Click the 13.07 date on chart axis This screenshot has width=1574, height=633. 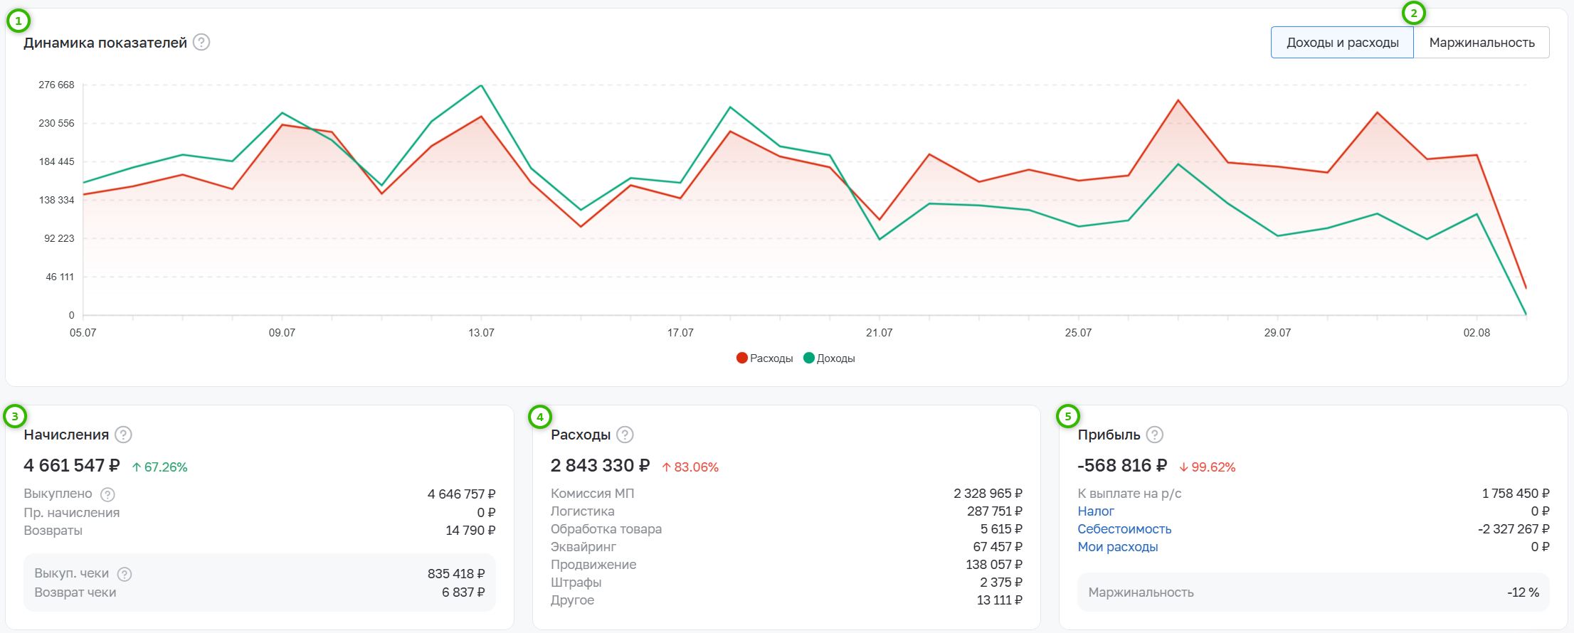click(481, 333)
